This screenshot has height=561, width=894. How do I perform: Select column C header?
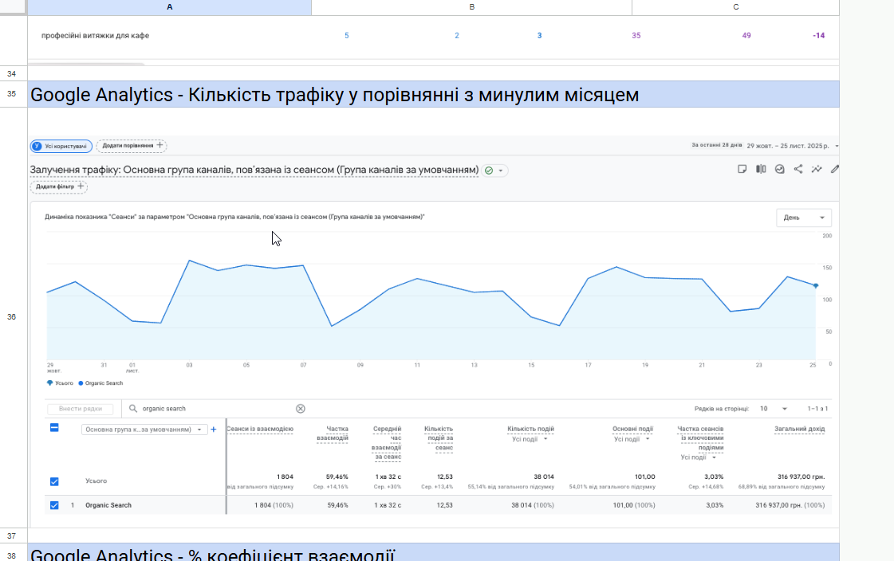coord(735,7)
